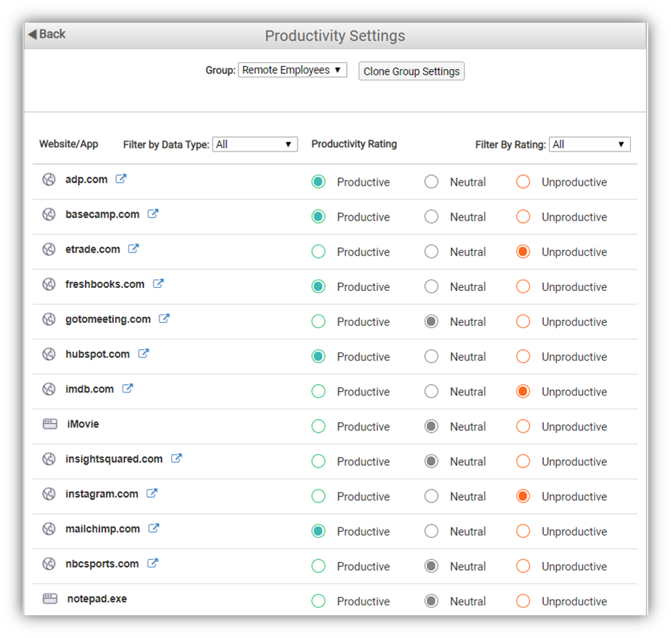Click the application window icon beside notepad.exe

click(x=50, y=599)
